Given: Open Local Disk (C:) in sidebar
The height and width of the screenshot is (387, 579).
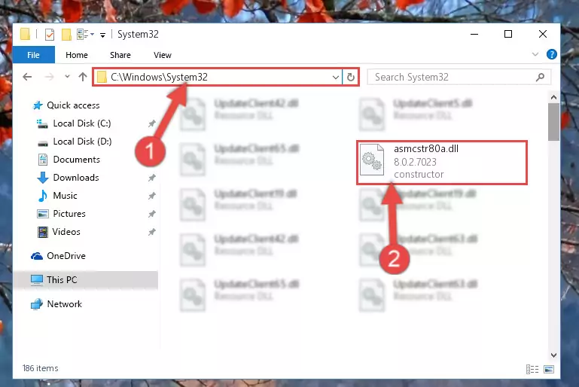Looking at the screenshot, I should (x=82, y=123).
